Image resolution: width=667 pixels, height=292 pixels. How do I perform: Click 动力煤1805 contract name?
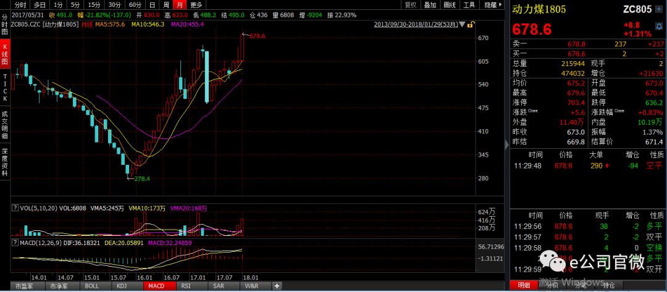(x=539, y=9)
